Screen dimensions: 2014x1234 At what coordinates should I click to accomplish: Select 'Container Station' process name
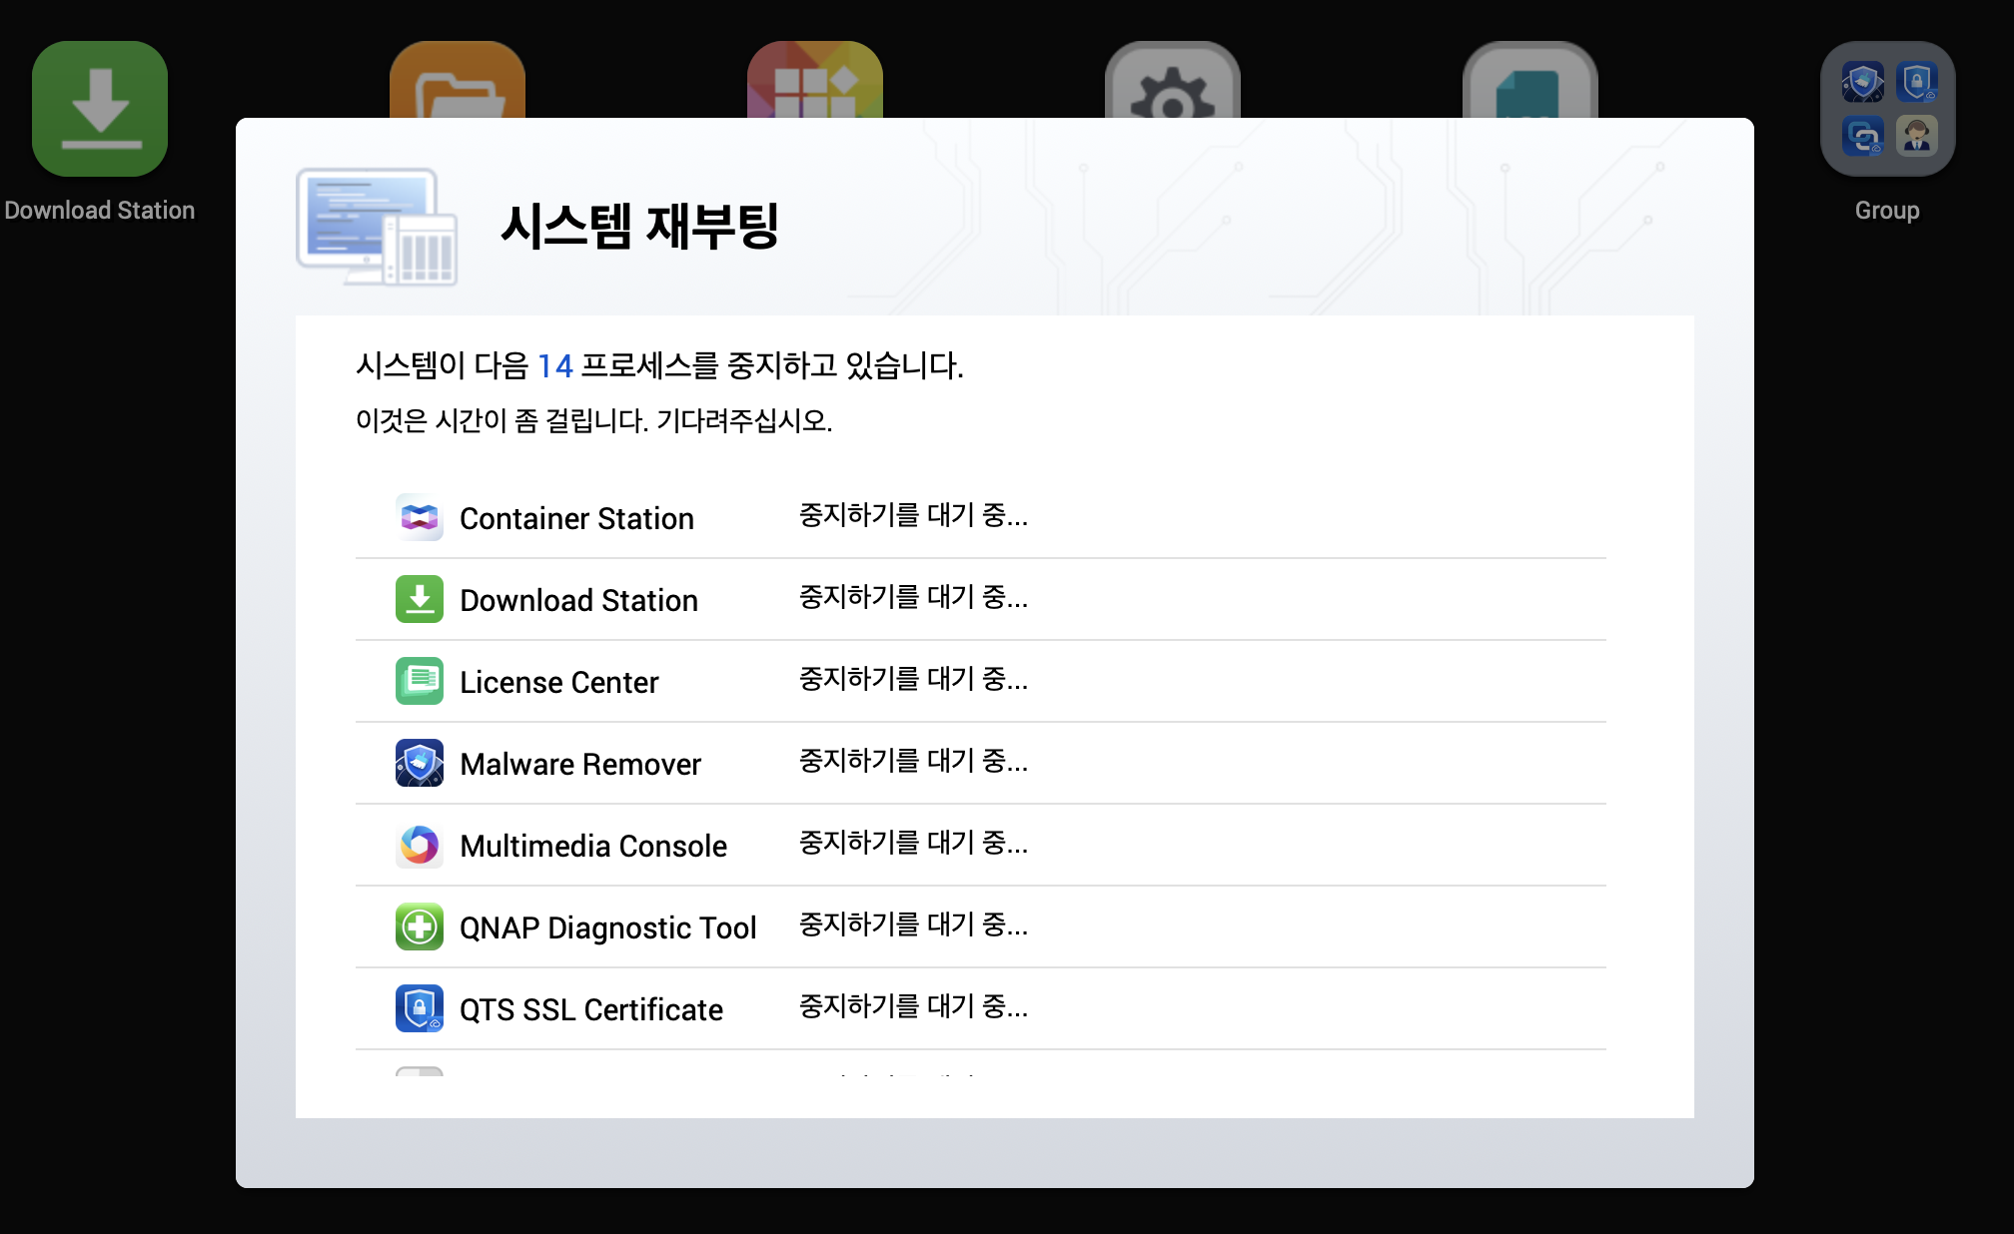[576, 518]
